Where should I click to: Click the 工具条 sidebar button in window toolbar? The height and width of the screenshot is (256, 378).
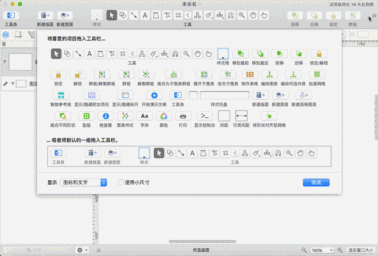point(11,18)
